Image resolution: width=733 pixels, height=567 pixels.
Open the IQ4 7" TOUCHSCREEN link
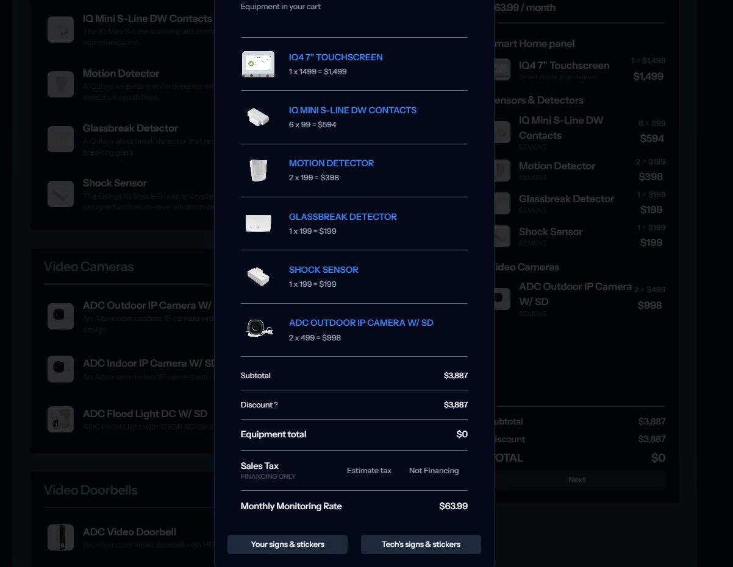[336, 57]
